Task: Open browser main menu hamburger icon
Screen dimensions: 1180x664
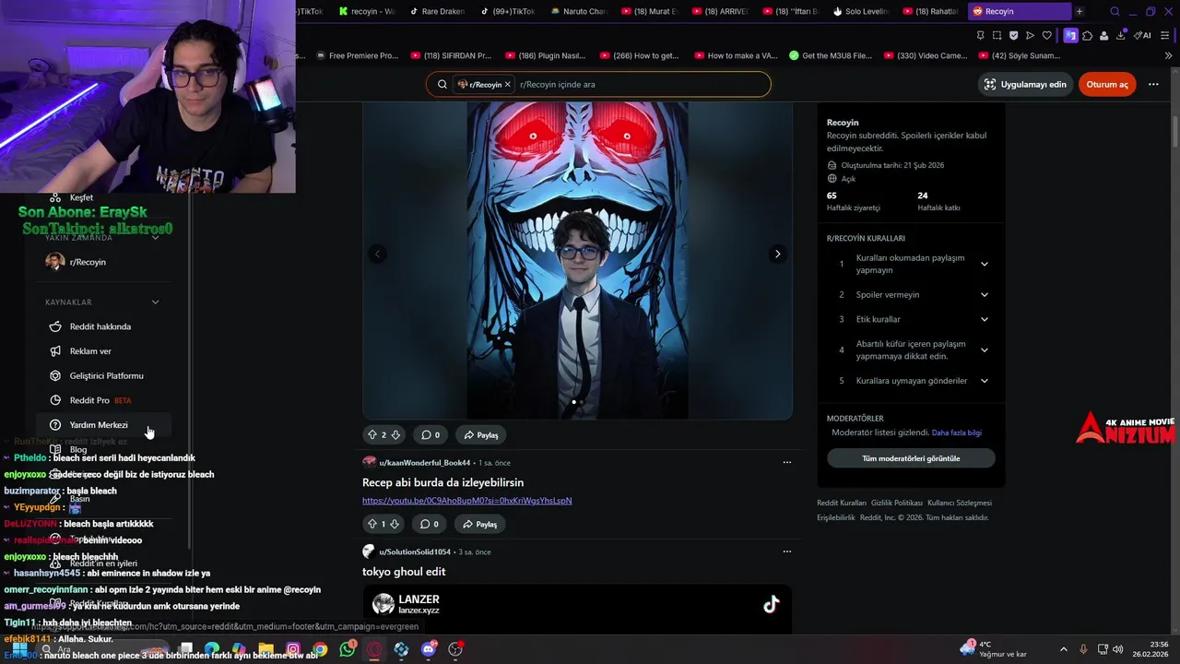Action: (x=1167, y=35)
